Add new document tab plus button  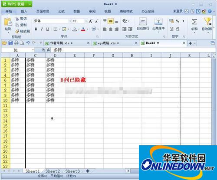click(191, 43)
